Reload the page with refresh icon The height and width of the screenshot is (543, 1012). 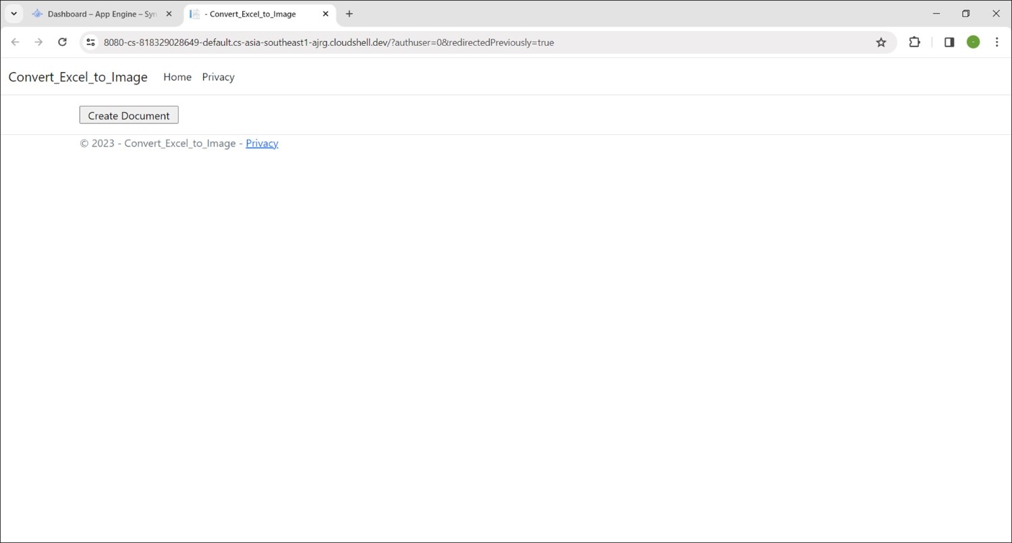(62, 42)
